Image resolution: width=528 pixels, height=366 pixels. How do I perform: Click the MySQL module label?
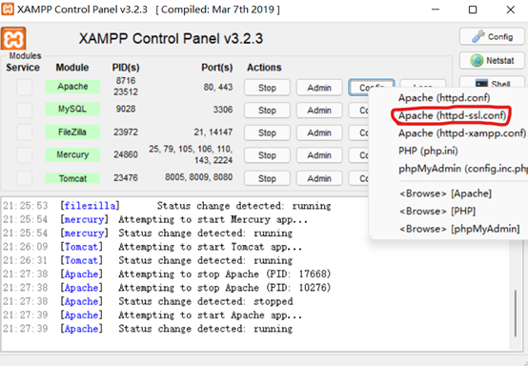point(72,109)
